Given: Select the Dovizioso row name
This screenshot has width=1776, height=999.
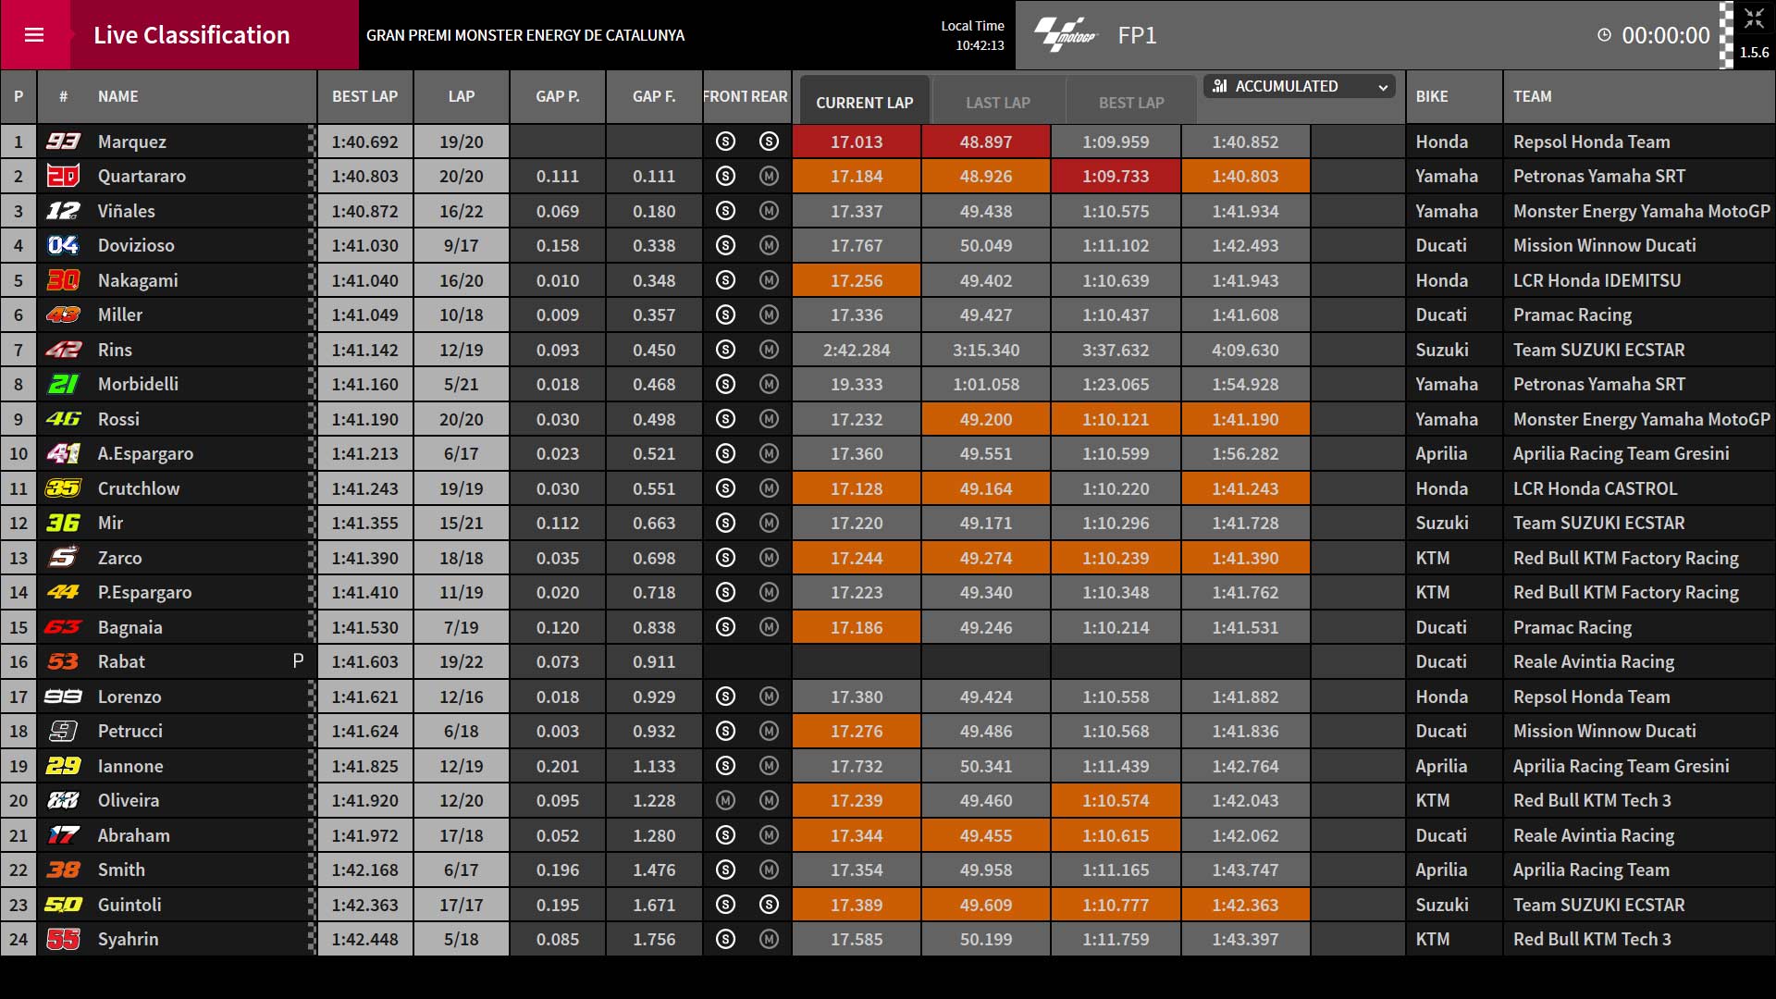Looking at the screenshot, I should [136, 245].
